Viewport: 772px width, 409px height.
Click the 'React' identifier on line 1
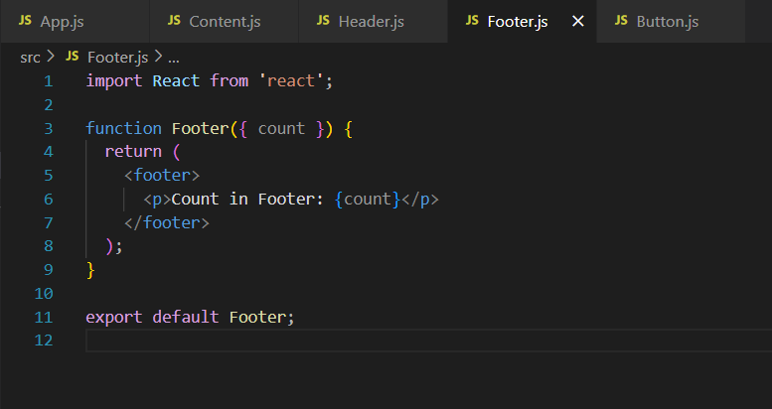176,80
